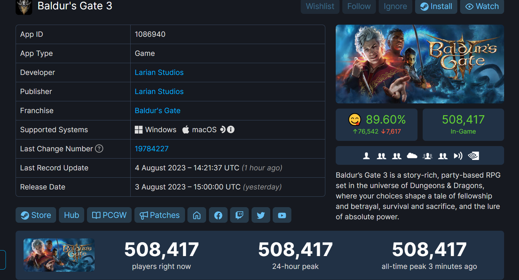Toggle Ignore status for this app

(x=395, y=6)
